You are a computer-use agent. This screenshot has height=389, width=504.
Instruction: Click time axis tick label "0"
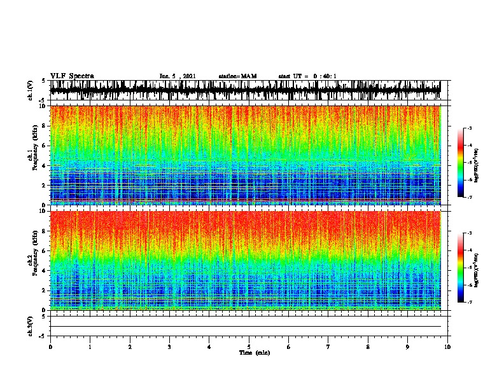coord(50,347)
